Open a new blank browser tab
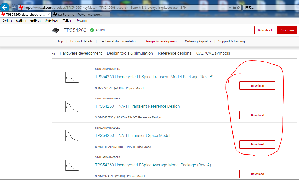 [x=107, y=15]
